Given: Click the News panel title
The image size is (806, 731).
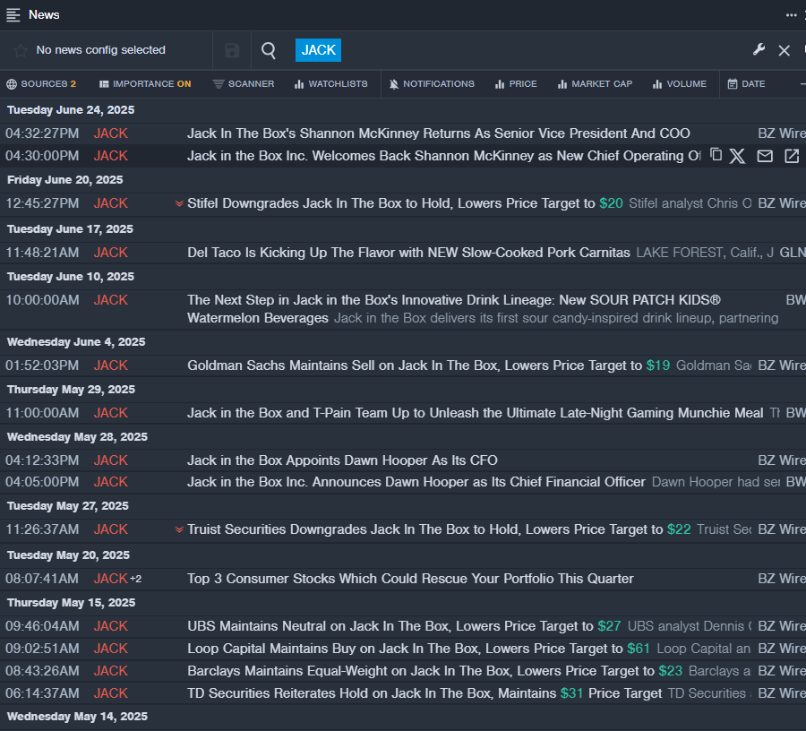Looking at the screenshot, I should (x=44, y=15).
